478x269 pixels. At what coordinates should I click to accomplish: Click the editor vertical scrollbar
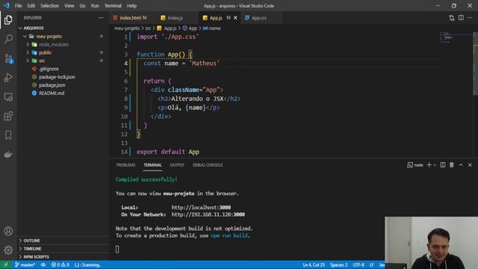(x=476, y=64)
